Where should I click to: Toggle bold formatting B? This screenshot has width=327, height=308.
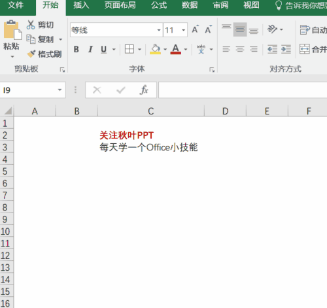tap(77, 49)
